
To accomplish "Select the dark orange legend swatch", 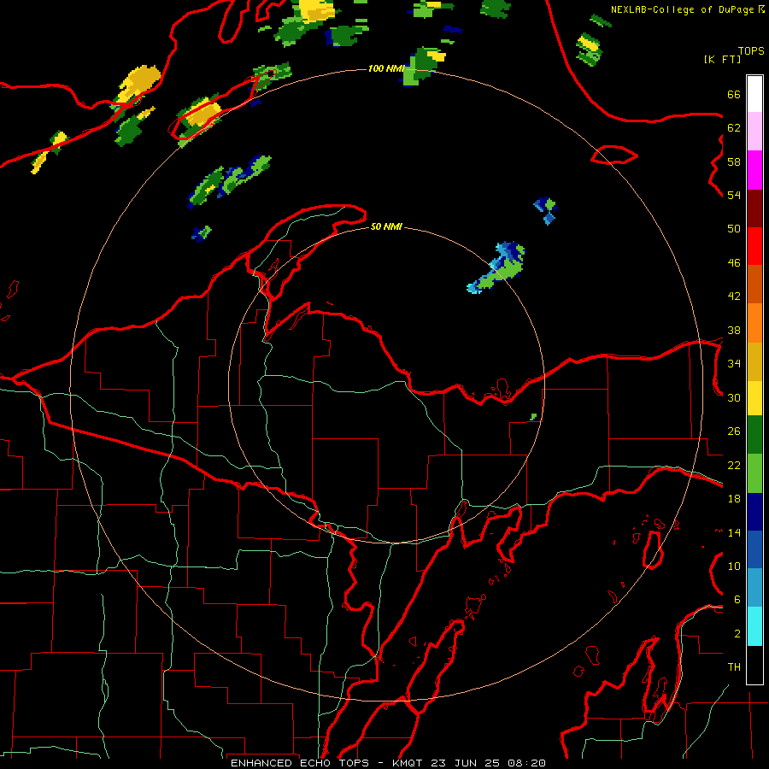I will tap(754, 284).
